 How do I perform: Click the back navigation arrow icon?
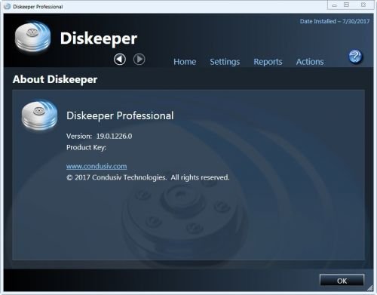click(x=120, y=60)
